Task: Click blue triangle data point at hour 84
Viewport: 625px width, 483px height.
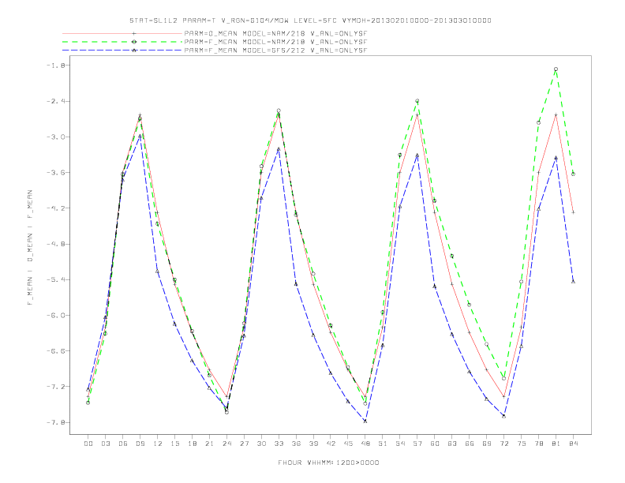Action: pyautogui.click(x=573, y=281)
